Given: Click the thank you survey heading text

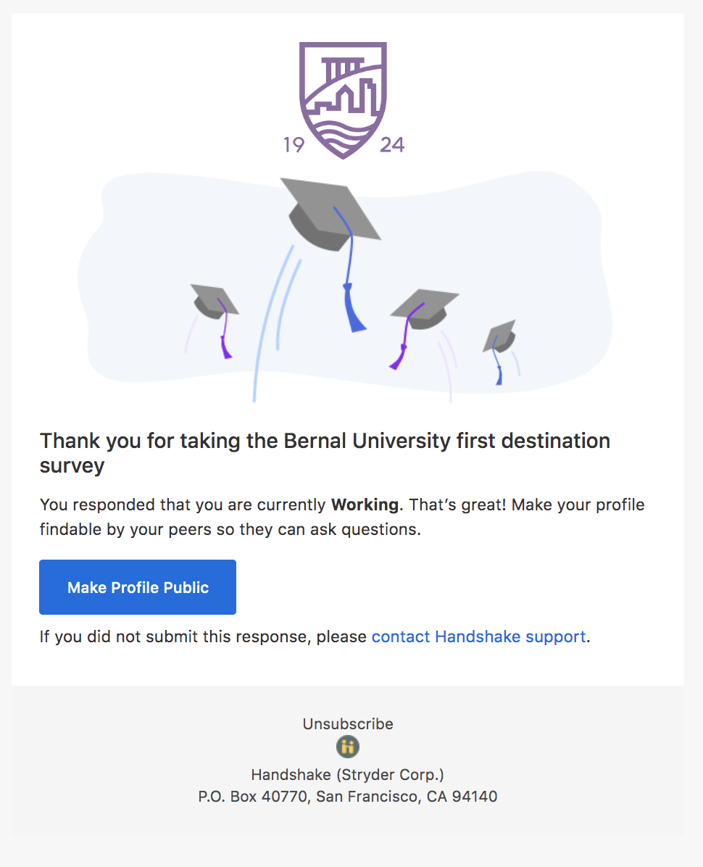Looking at the screenshot, I should coord(325,453).
